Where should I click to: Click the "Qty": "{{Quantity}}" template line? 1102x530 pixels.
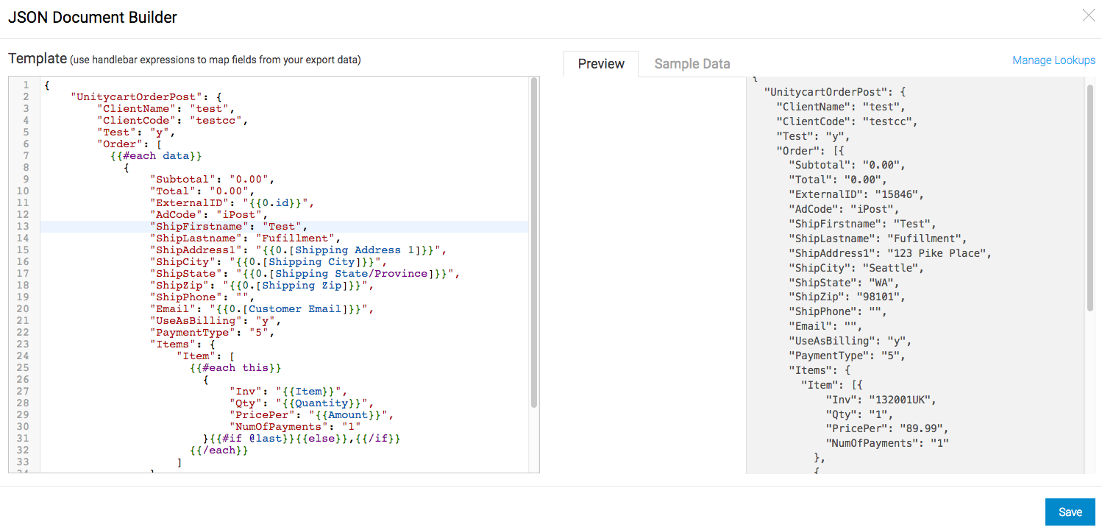point(302,403)
